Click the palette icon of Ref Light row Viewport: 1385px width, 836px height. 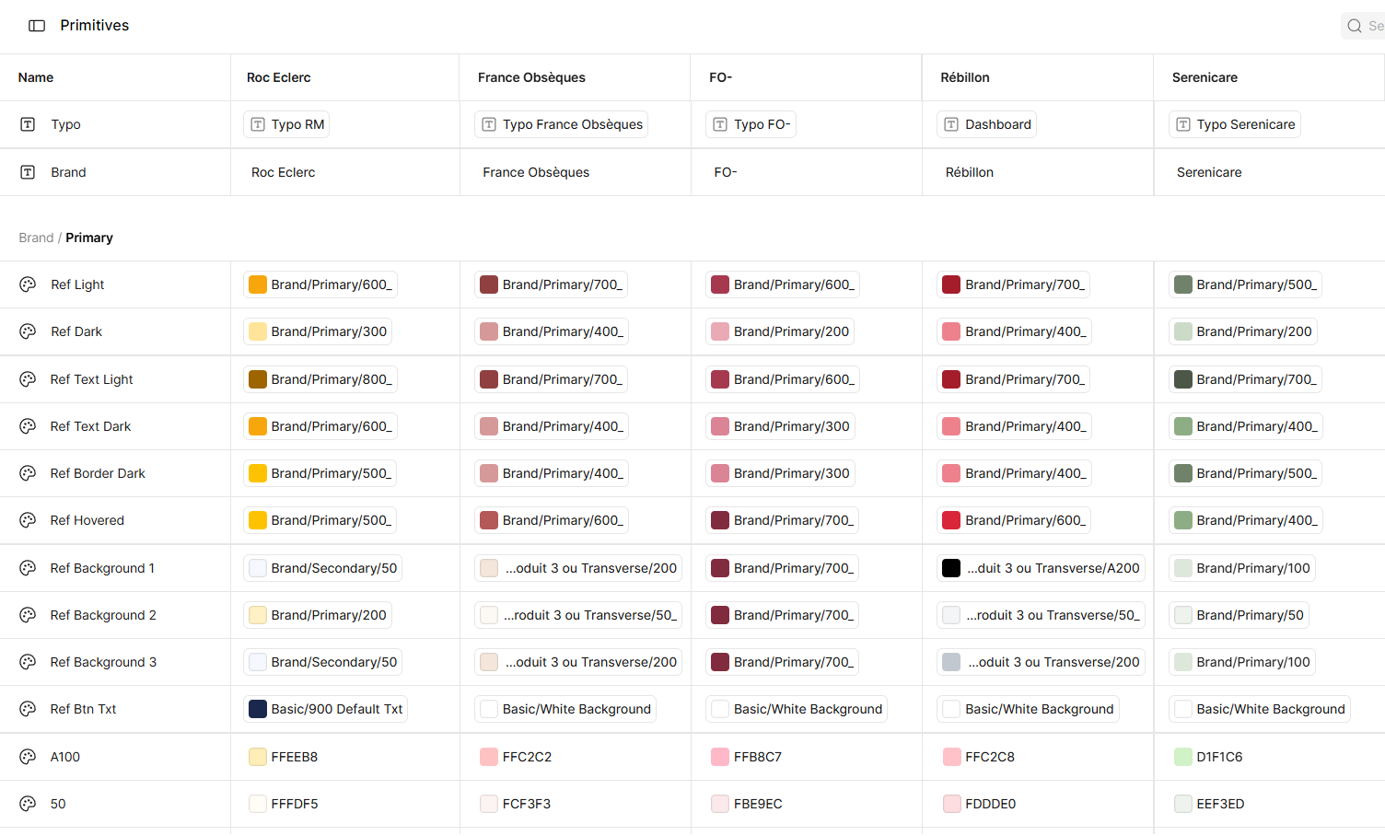pos(28,284)
